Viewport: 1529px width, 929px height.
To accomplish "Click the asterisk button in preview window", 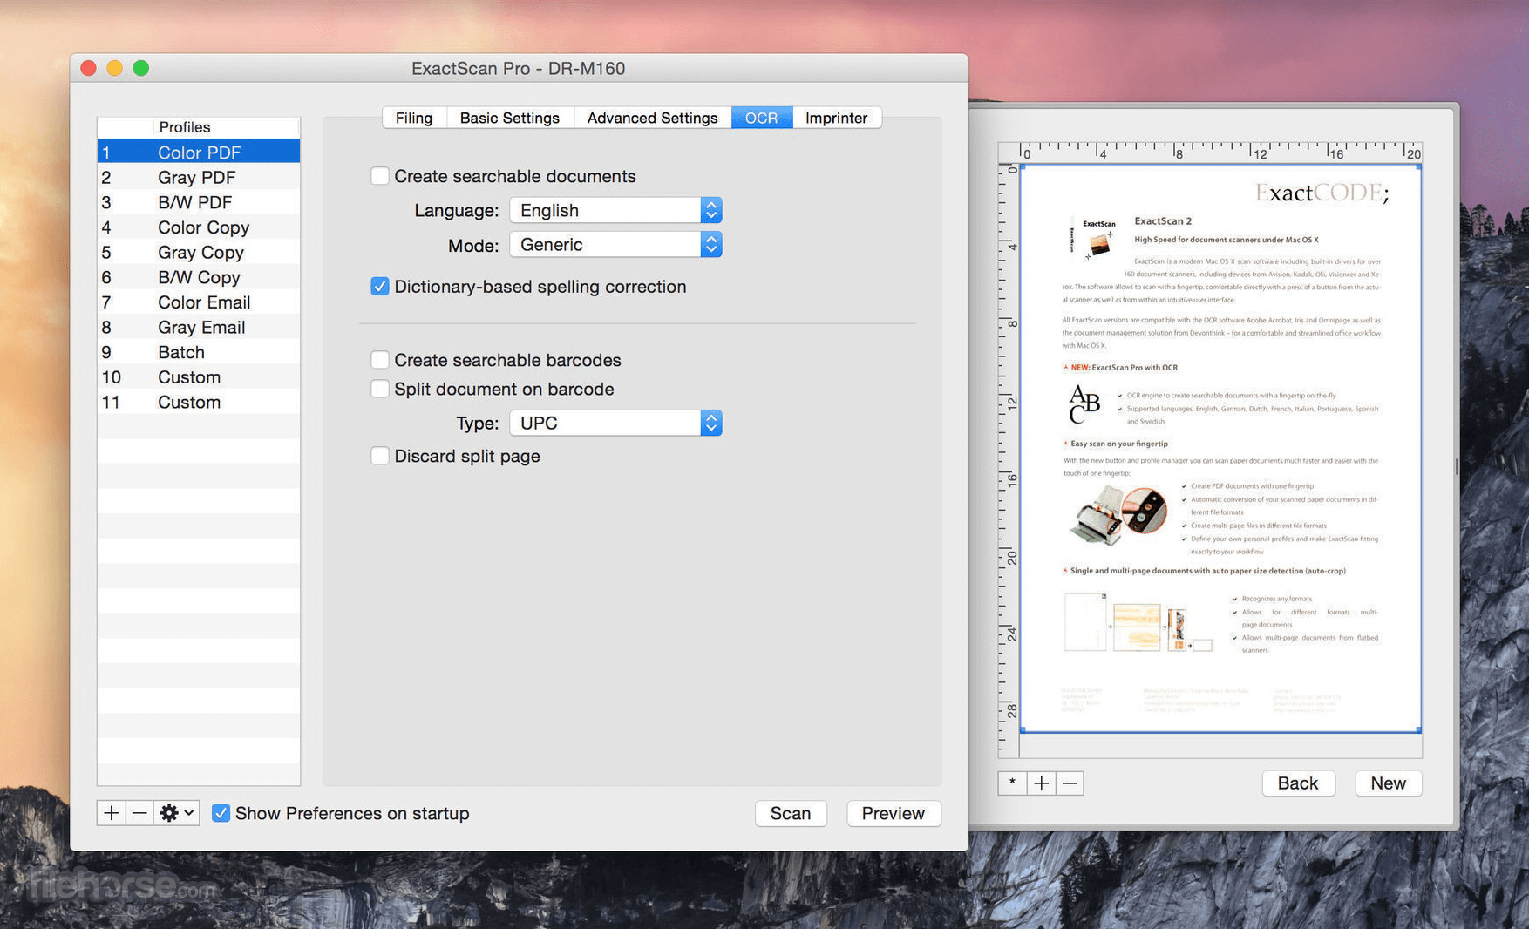I will [1012, 783].
